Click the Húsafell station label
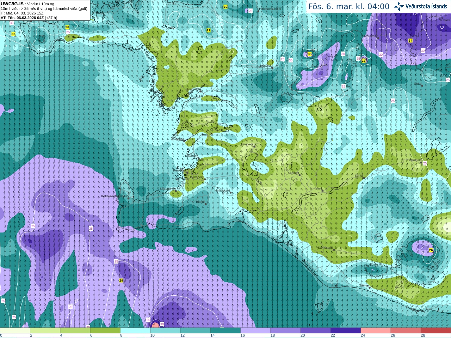 click(266, 66)
